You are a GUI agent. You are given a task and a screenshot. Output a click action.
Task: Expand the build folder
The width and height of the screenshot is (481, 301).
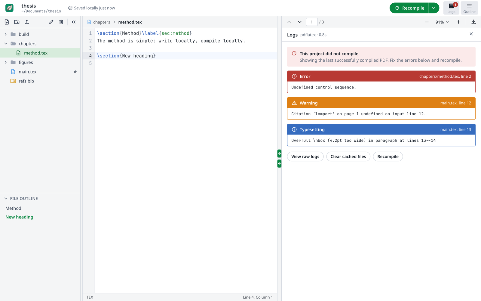pos(6,34)
